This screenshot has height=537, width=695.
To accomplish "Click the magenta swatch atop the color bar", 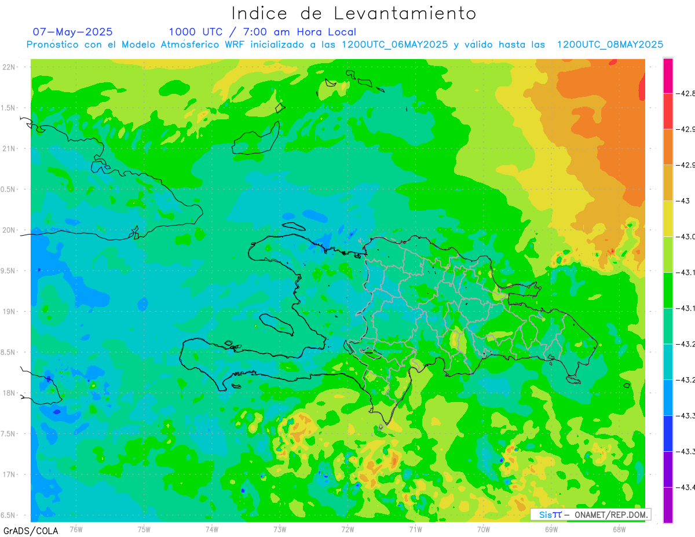I will coord(668,75).
